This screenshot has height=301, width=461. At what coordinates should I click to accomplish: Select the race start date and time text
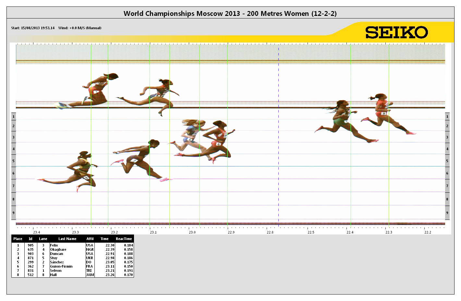pos(33,28)
